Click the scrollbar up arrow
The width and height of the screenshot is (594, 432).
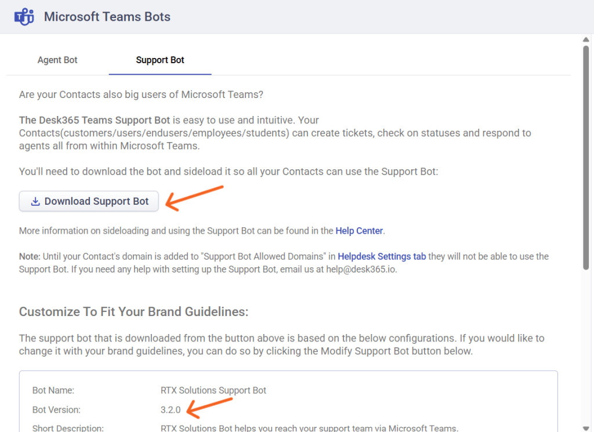point(586,39)
